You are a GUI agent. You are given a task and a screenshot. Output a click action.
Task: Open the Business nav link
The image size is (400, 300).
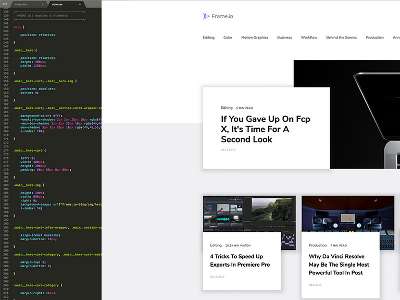click(x=284, y=37)
